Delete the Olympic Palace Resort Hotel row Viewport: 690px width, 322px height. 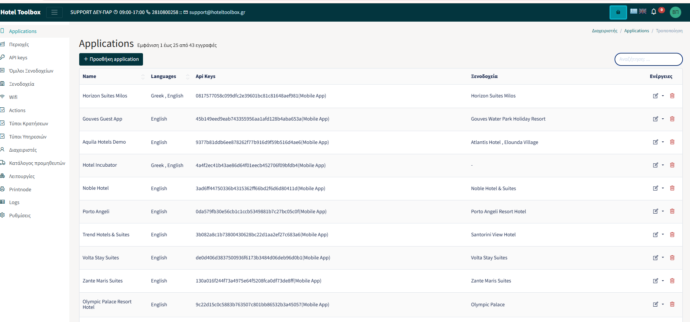click(x=672, y=304)
